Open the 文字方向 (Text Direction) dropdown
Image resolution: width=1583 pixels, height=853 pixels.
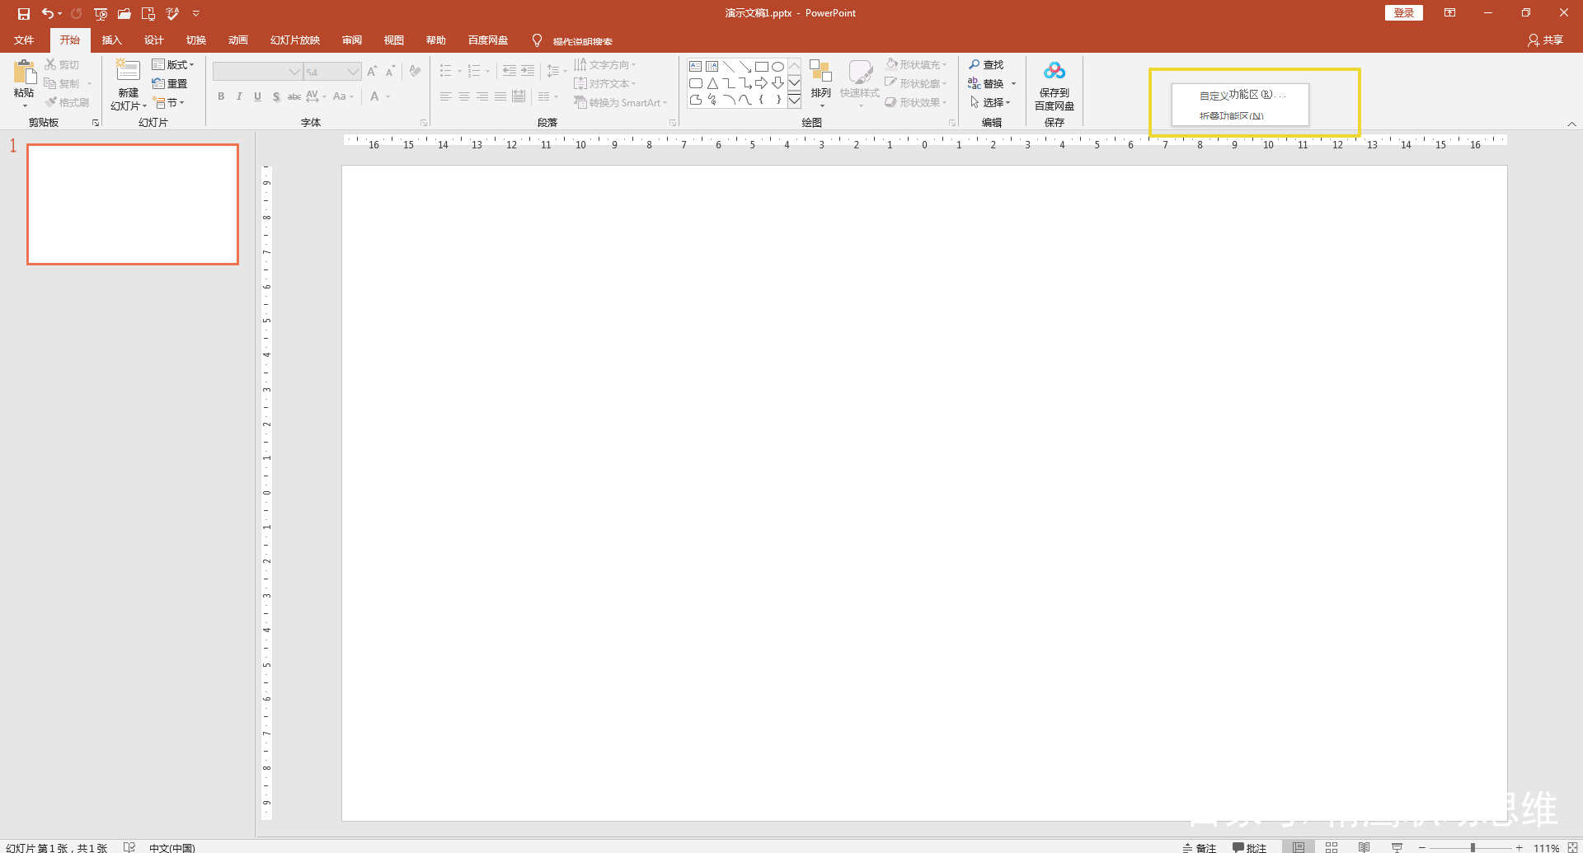click(x=605, y=64)
